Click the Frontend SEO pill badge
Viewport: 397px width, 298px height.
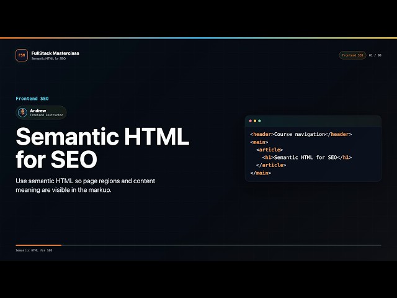352,55
